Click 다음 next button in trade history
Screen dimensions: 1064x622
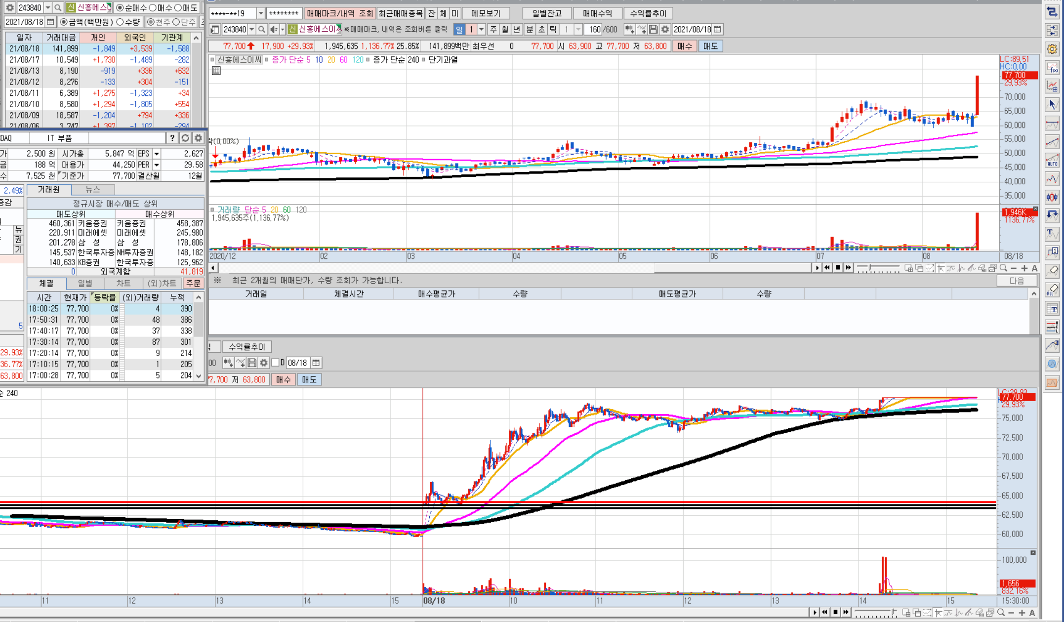tap(1017, 281)
